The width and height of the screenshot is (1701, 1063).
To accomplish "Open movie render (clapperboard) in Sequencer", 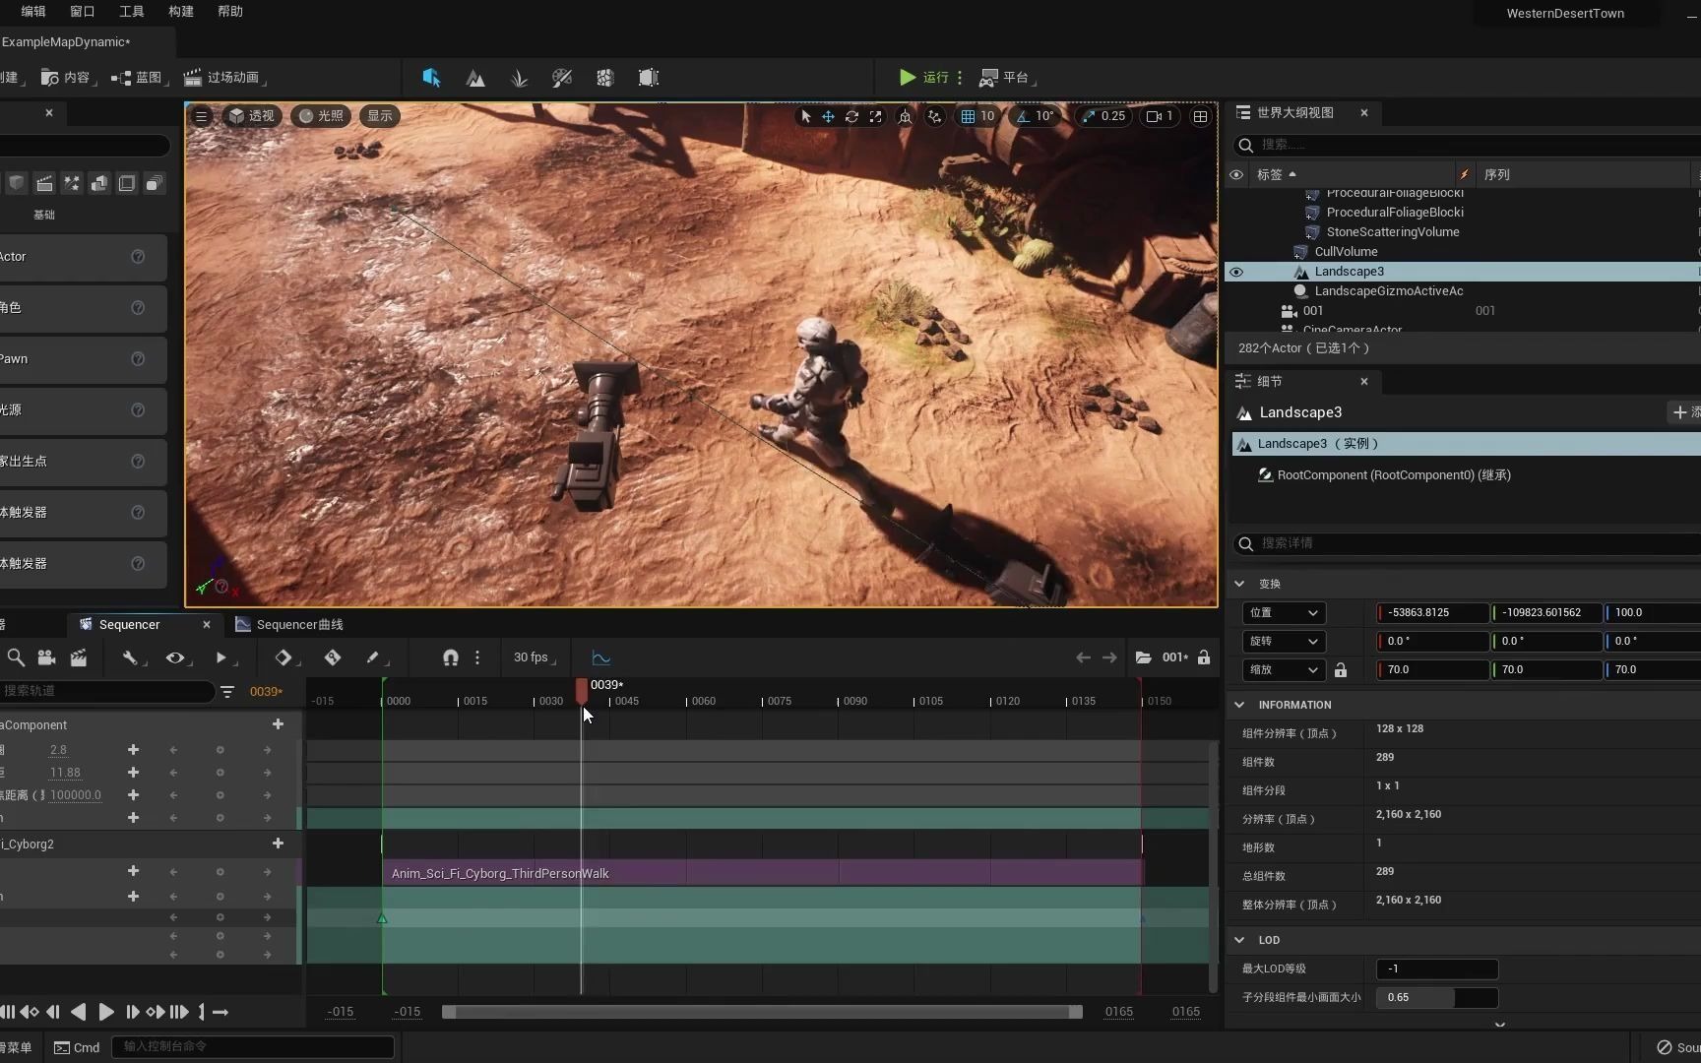I will click(x=79, y=657).
